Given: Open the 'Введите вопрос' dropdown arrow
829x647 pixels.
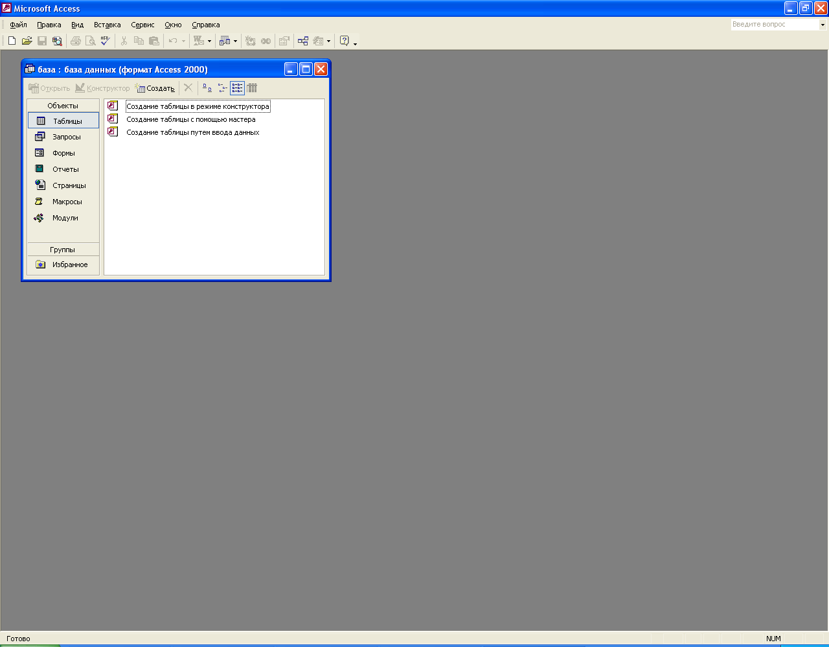Looking at the screenshot, I should coord(823,25).
